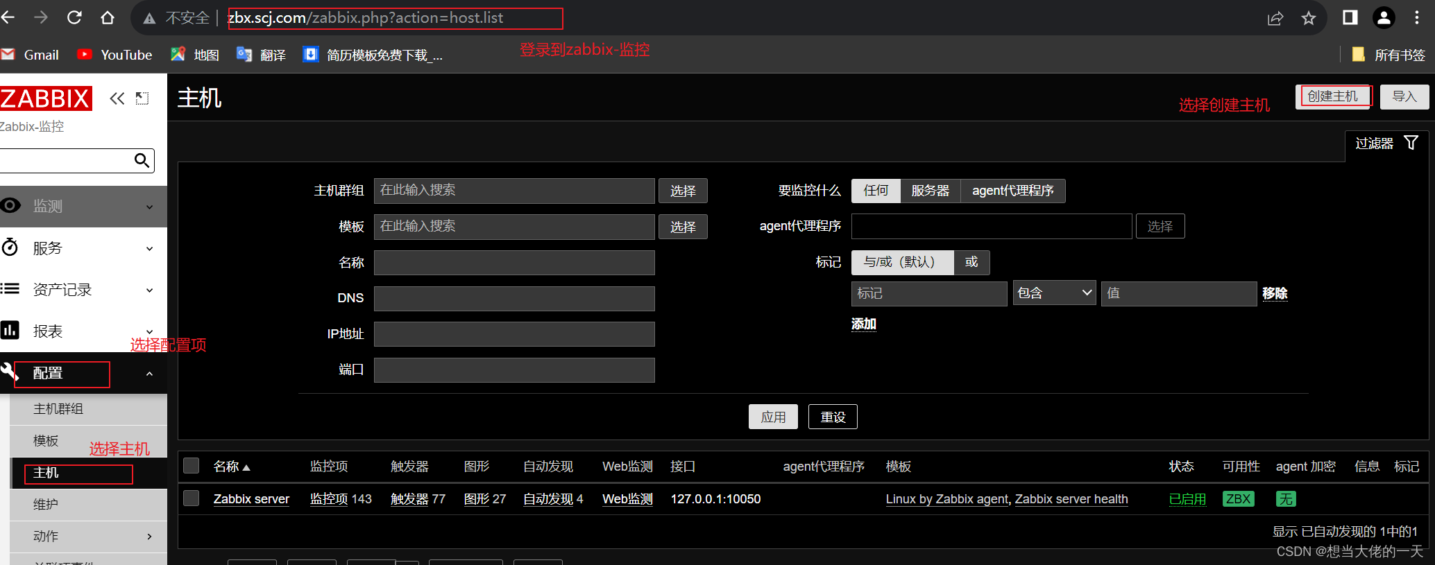Click the not secure warning icon

click(x=149, y=19)
